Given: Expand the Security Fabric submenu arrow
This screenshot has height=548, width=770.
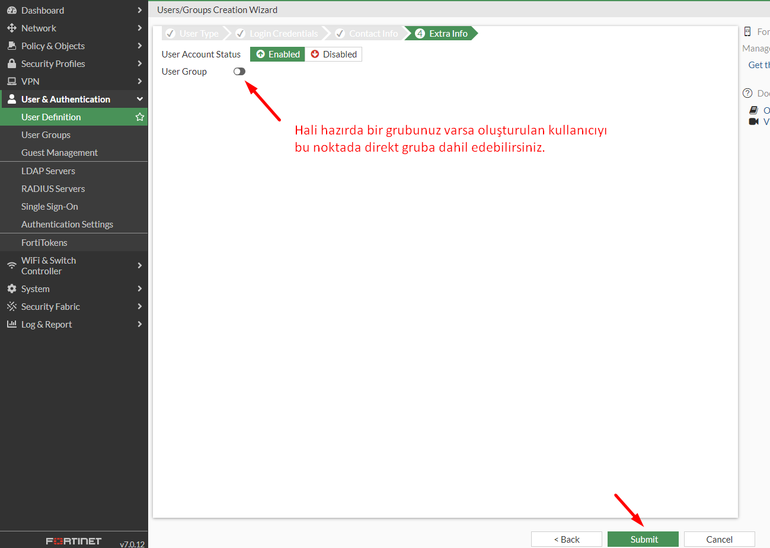Looking at the screenshot, I should pos(140,306).
